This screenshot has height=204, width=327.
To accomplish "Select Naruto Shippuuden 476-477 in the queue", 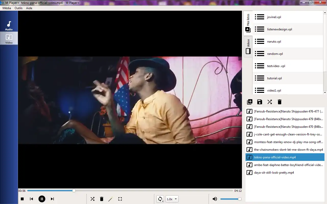I will [x=285, y=111].
